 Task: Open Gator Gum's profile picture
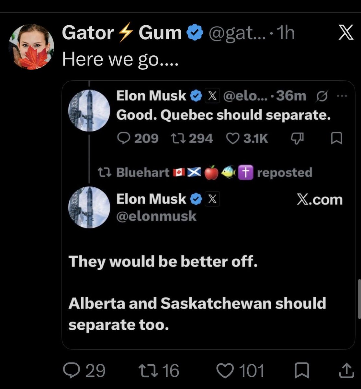pos(32,47)
